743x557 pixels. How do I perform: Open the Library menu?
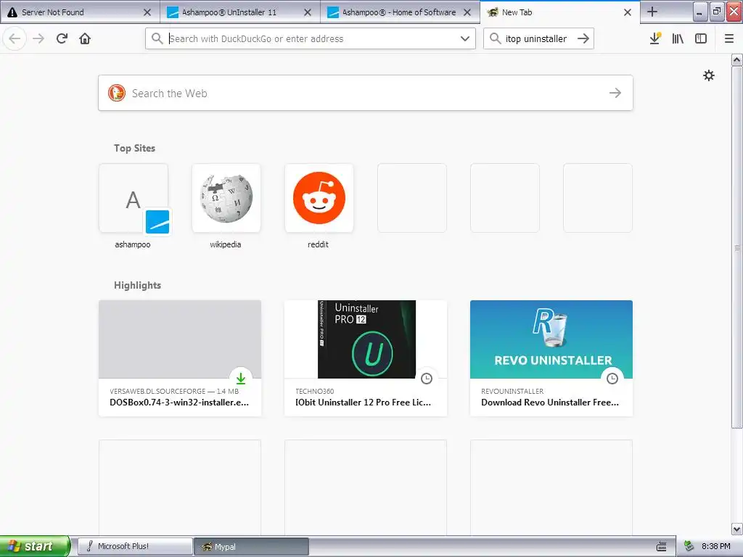678,38
